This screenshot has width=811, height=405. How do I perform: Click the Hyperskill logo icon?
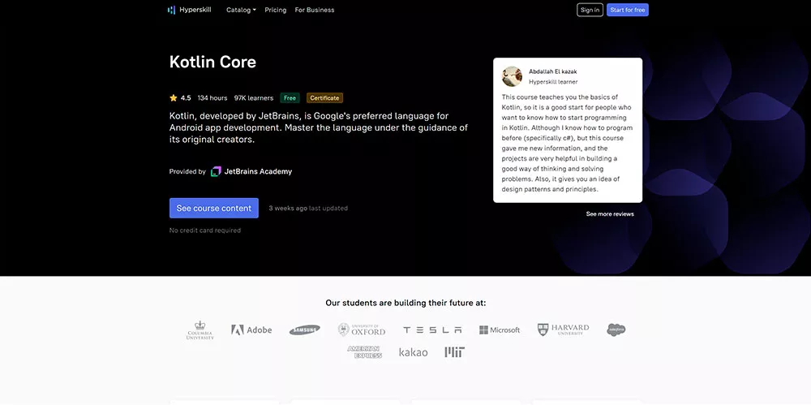(172, 10)
